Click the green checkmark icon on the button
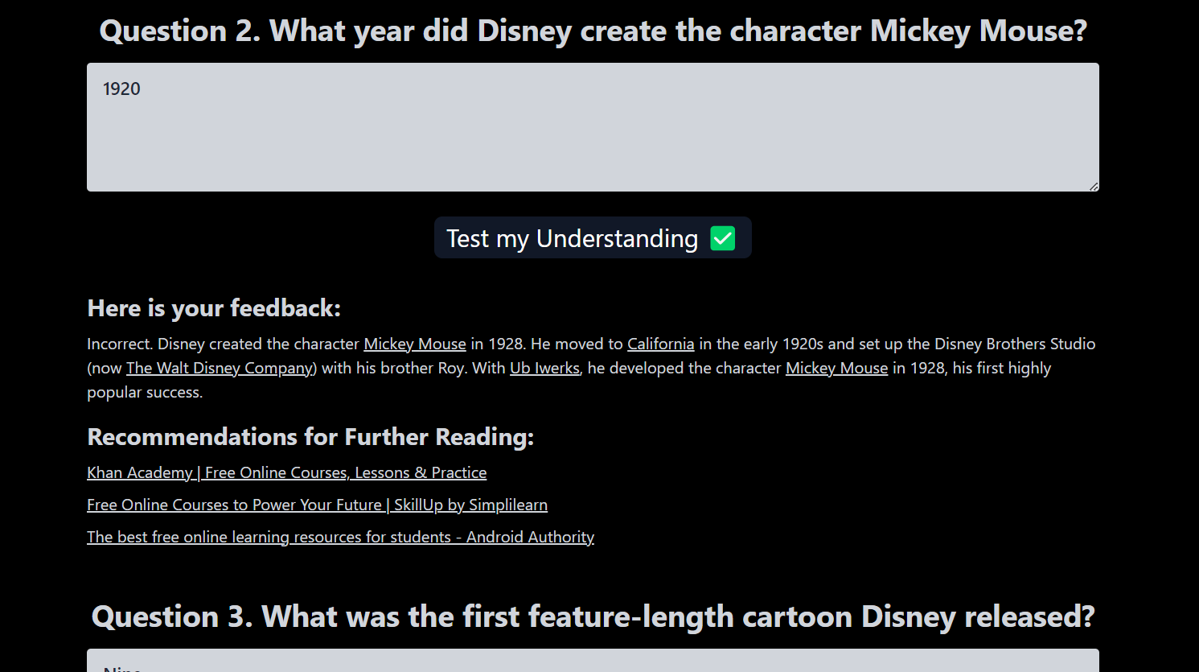This screenshot has height=672, width=1199. [x=723, y=238]
